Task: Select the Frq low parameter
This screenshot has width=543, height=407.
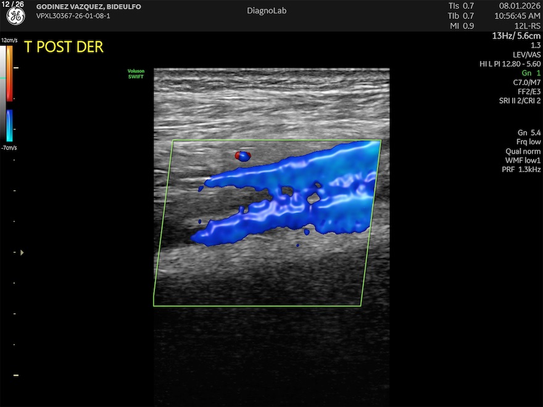Action: (528, 142)
